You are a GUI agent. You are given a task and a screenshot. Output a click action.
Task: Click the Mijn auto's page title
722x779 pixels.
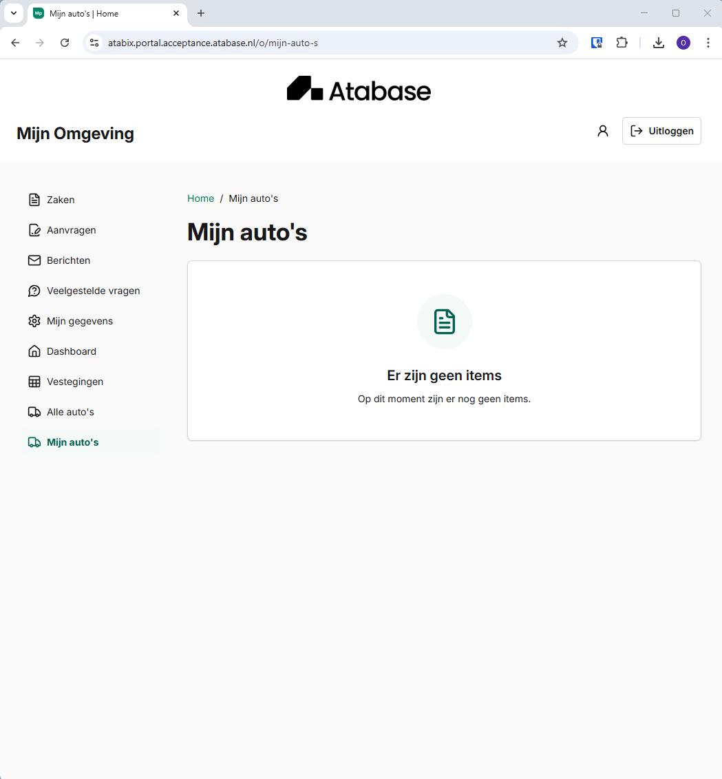click(x=247, y=232)
